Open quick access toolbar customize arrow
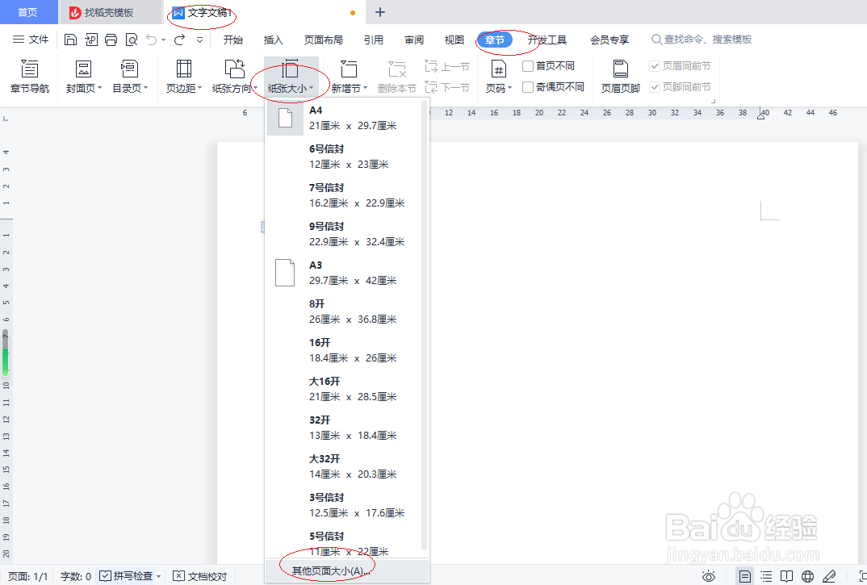The width and height of the screenshot is (867, 585). tap(199, 40)
